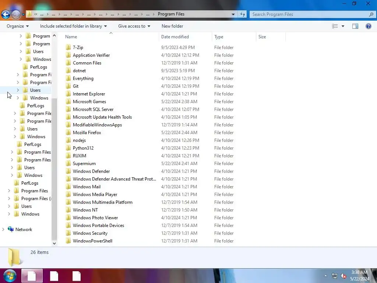The width and height of the screenshot is (377, 283).
Task: Select the Mozilla Firefox folder icon
Action: point(68,133)
